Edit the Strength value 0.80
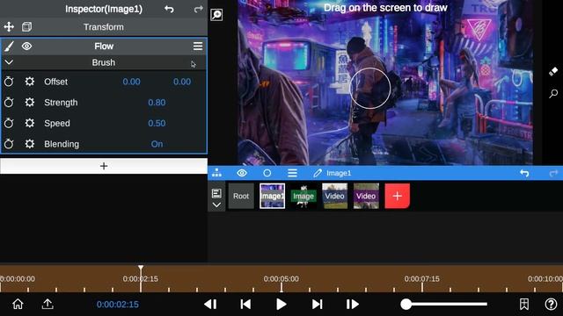Image resolution: width=563 pixels, height=316 pixels. pyautogui.click(x=157, y=103)
